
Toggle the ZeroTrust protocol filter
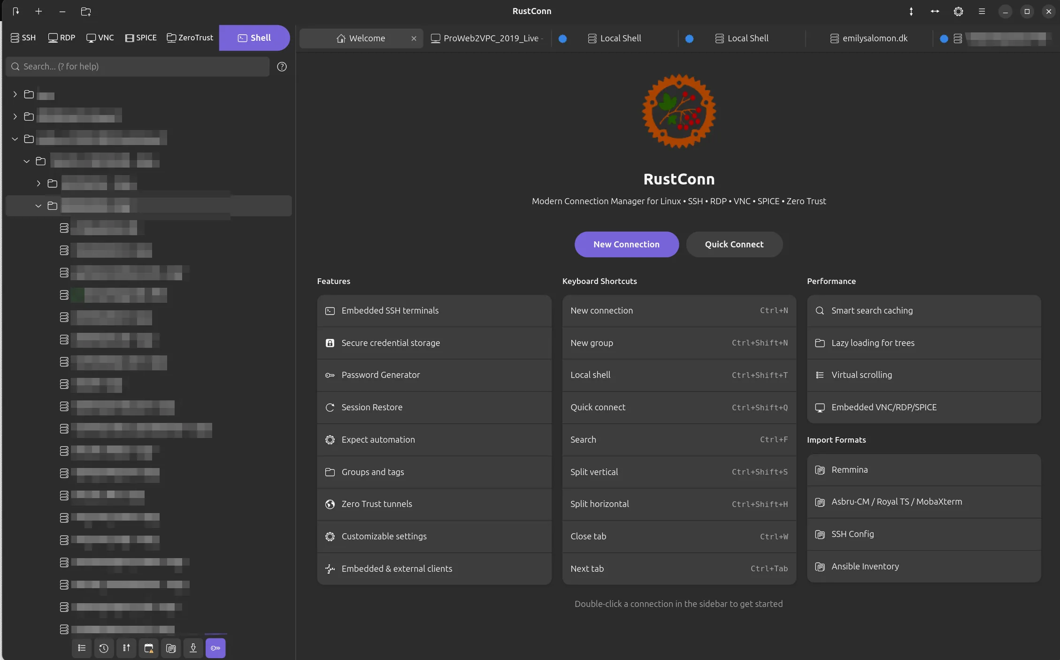(x=190, y=38)
